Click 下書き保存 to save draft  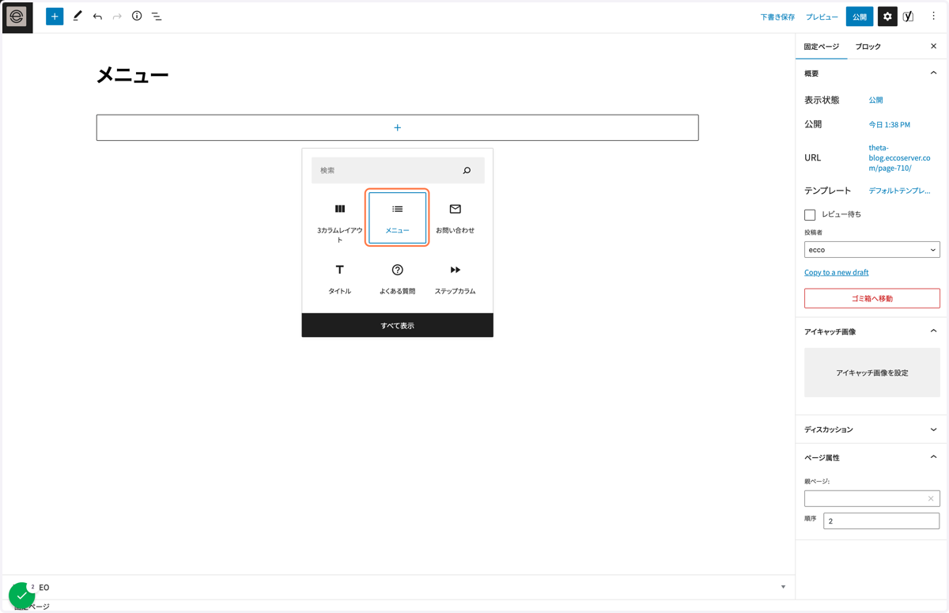point(777,17)
